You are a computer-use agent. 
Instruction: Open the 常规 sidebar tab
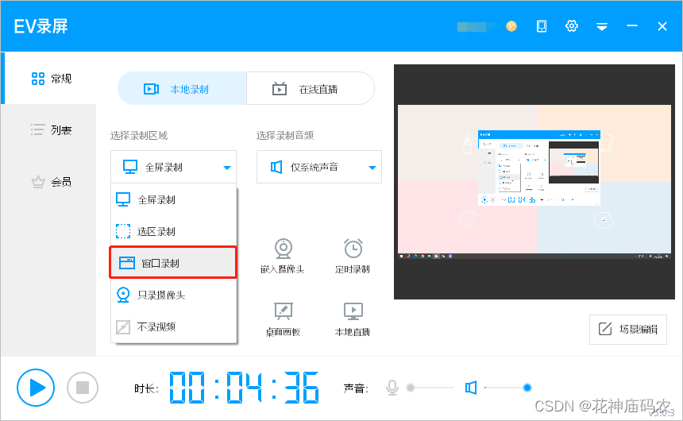48,79
